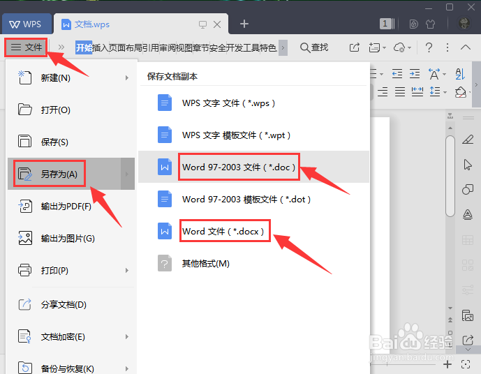
Task: Click the user avatar picture
Action: tap(464, 23)
